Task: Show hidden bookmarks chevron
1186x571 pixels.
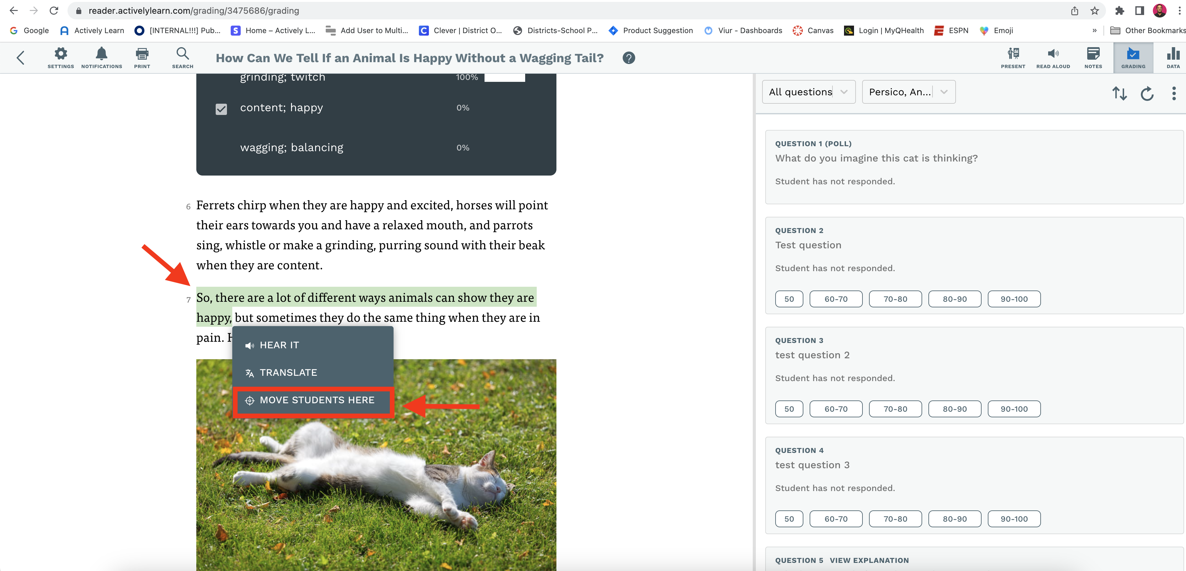Action: [x=1094, y=30]
